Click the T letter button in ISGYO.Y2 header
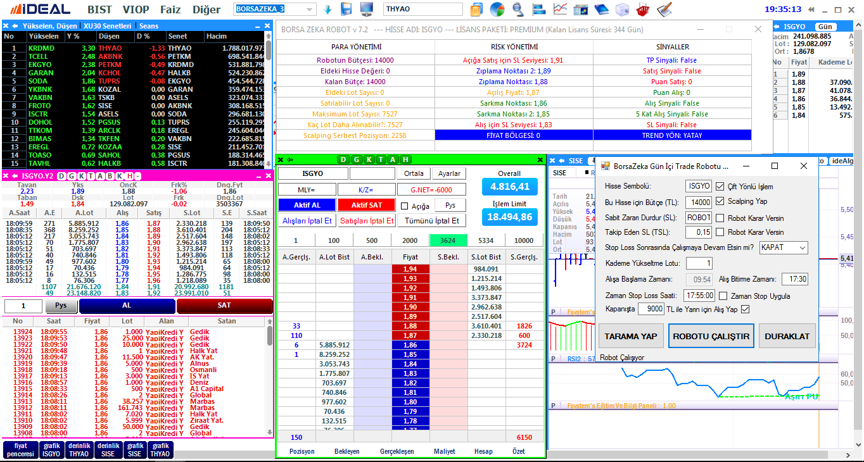The height and width of the screenshot is (462, 864). (91, 176)
